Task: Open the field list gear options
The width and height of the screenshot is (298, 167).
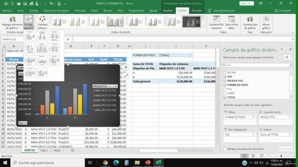Action: pos(288,57)
